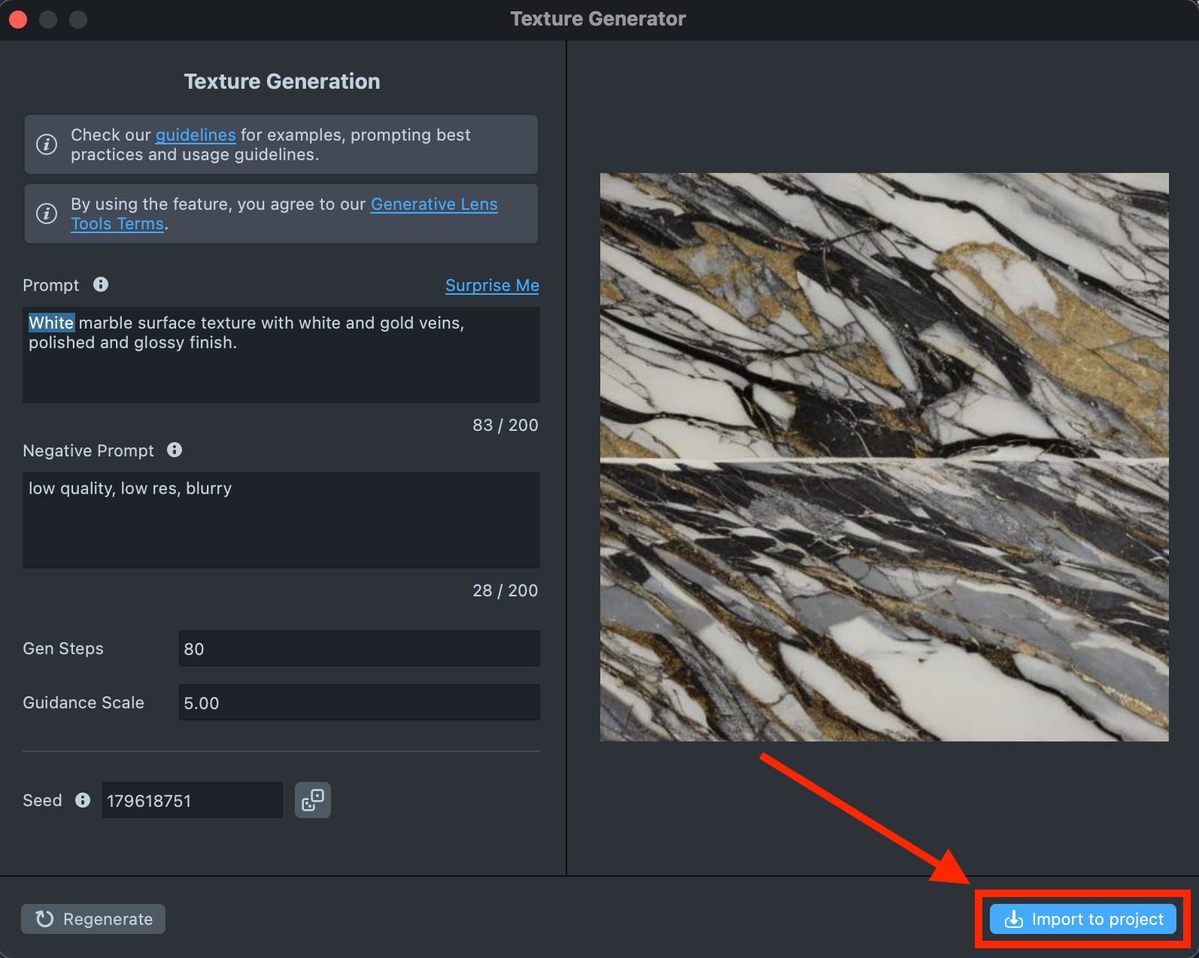Click the highlighted word White in the prompt
Viewport: 1199px width, 958px height.
(x=51, y=323)
